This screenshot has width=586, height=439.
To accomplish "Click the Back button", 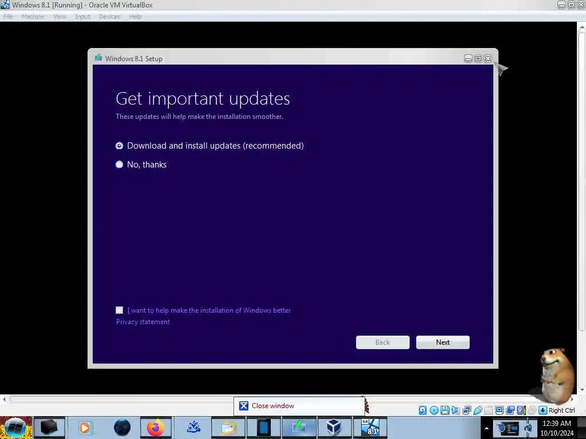I will (382, 342).
